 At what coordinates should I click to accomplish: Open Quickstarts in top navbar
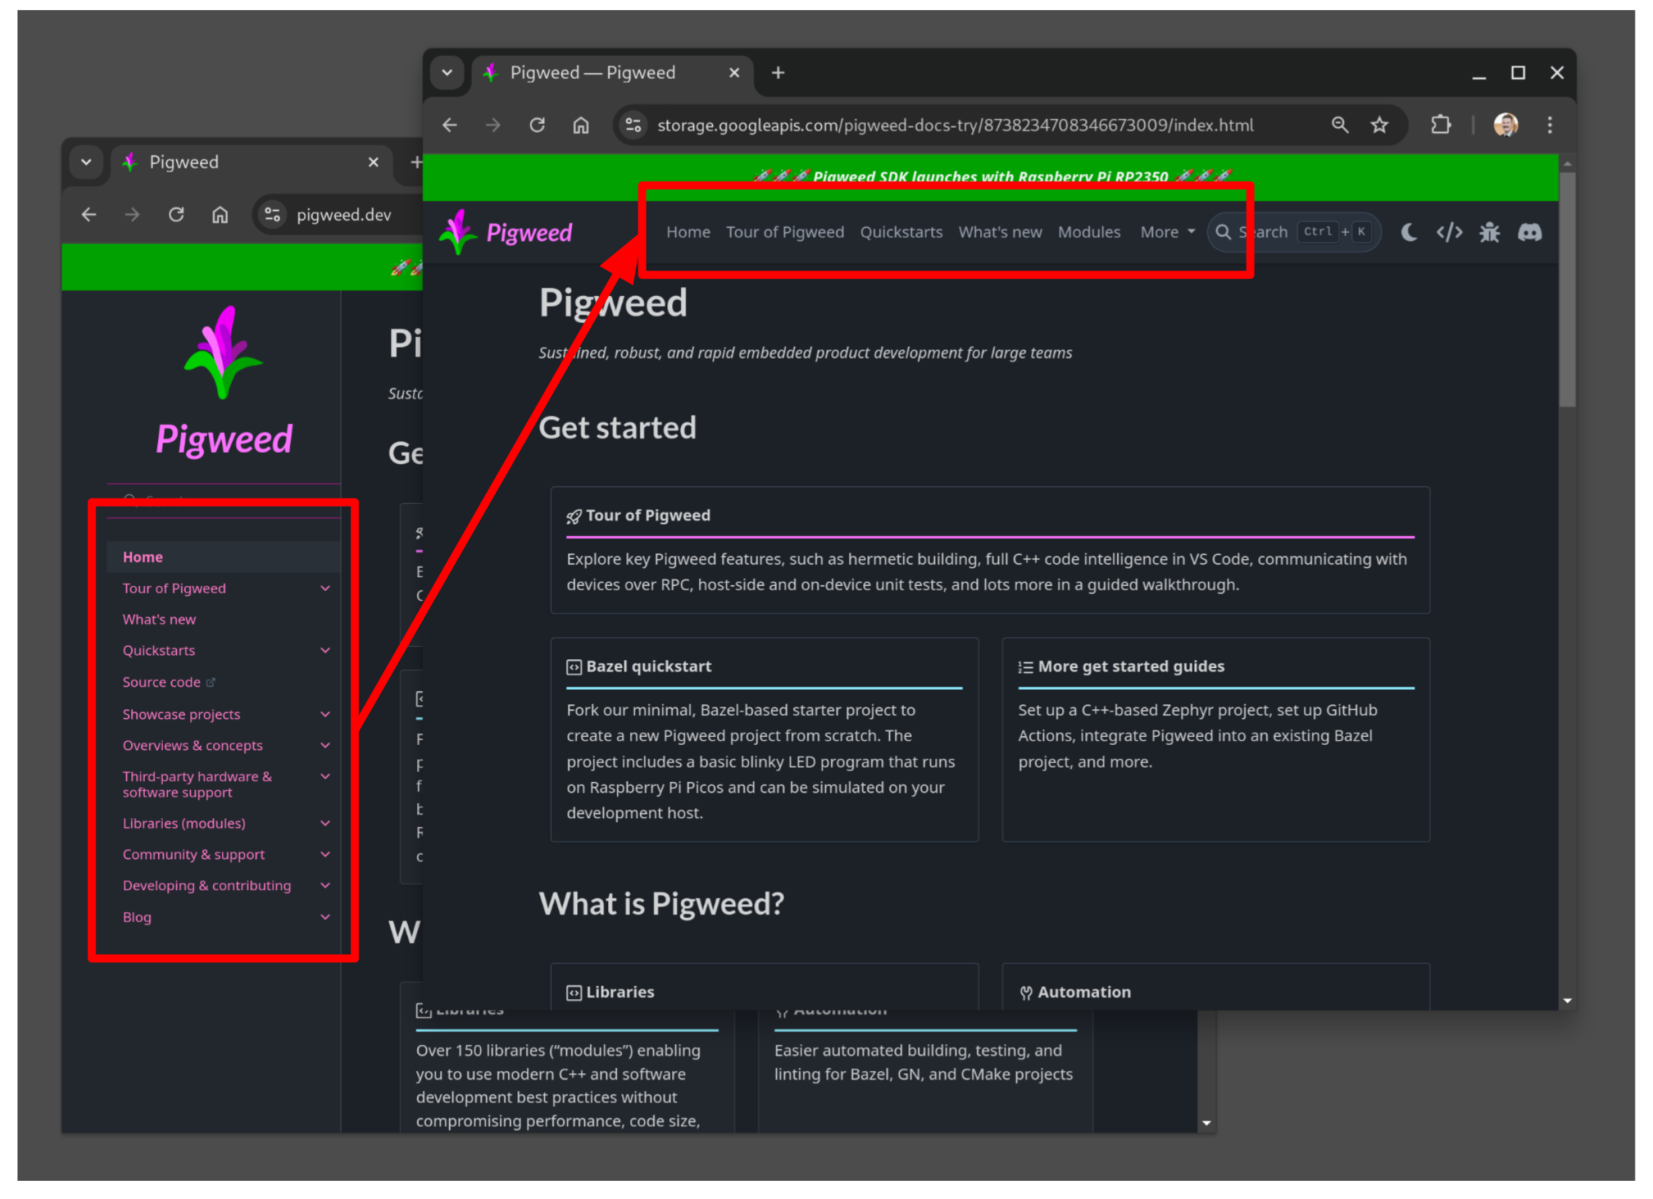point(901,233)
